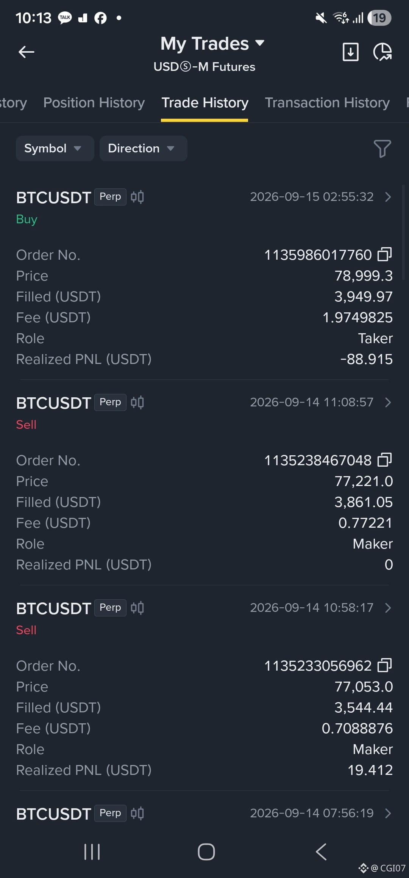Tap the back arrow in header
This screenshot has height=878, width=409.
27,52
